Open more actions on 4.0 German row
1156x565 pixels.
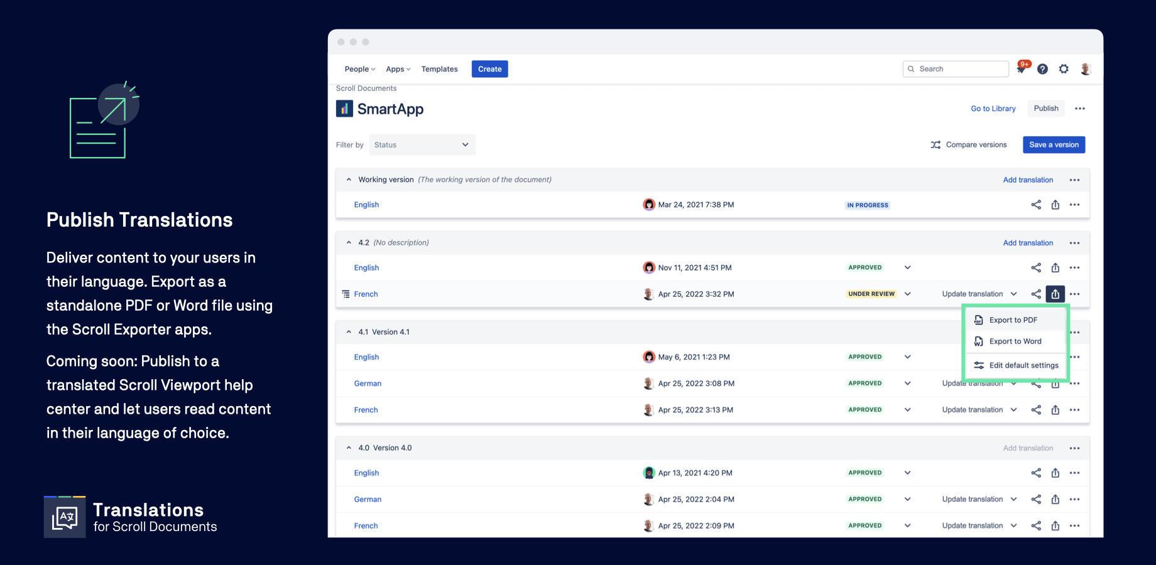point(1075,499)
